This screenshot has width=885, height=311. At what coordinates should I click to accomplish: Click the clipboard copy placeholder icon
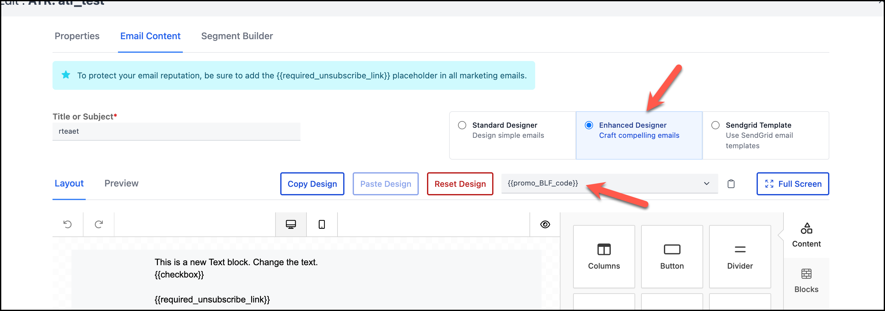[x=731, y=184]
